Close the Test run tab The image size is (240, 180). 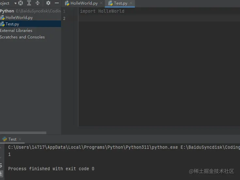[x=20, y=139]
